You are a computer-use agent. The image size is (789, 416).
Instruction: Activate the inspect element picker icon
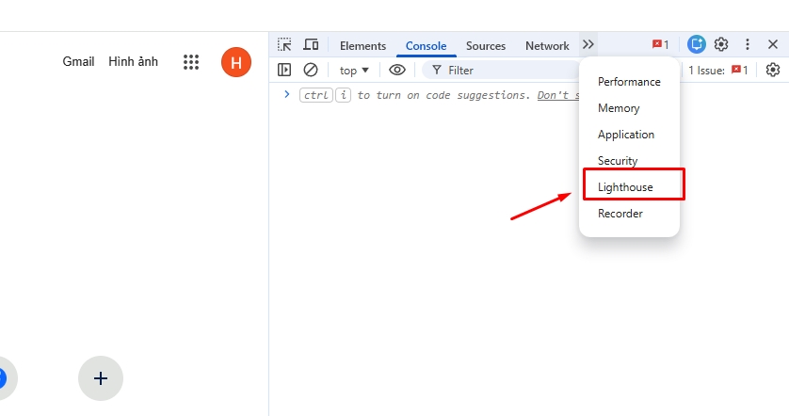[x=284, y=45]
